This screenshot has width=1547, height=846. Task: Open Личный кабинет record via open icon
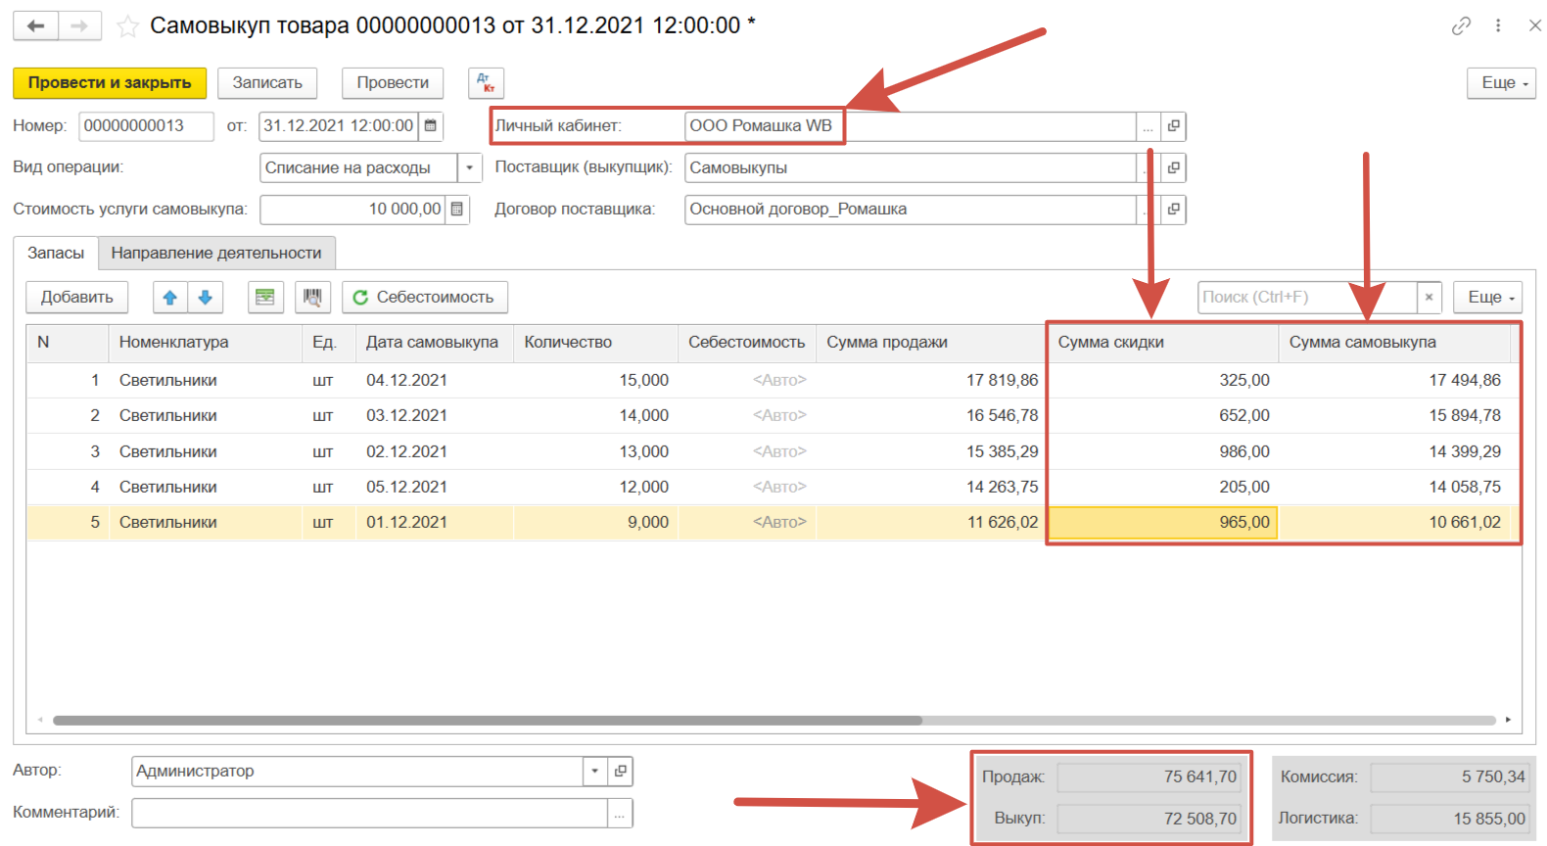[1173, 126]
